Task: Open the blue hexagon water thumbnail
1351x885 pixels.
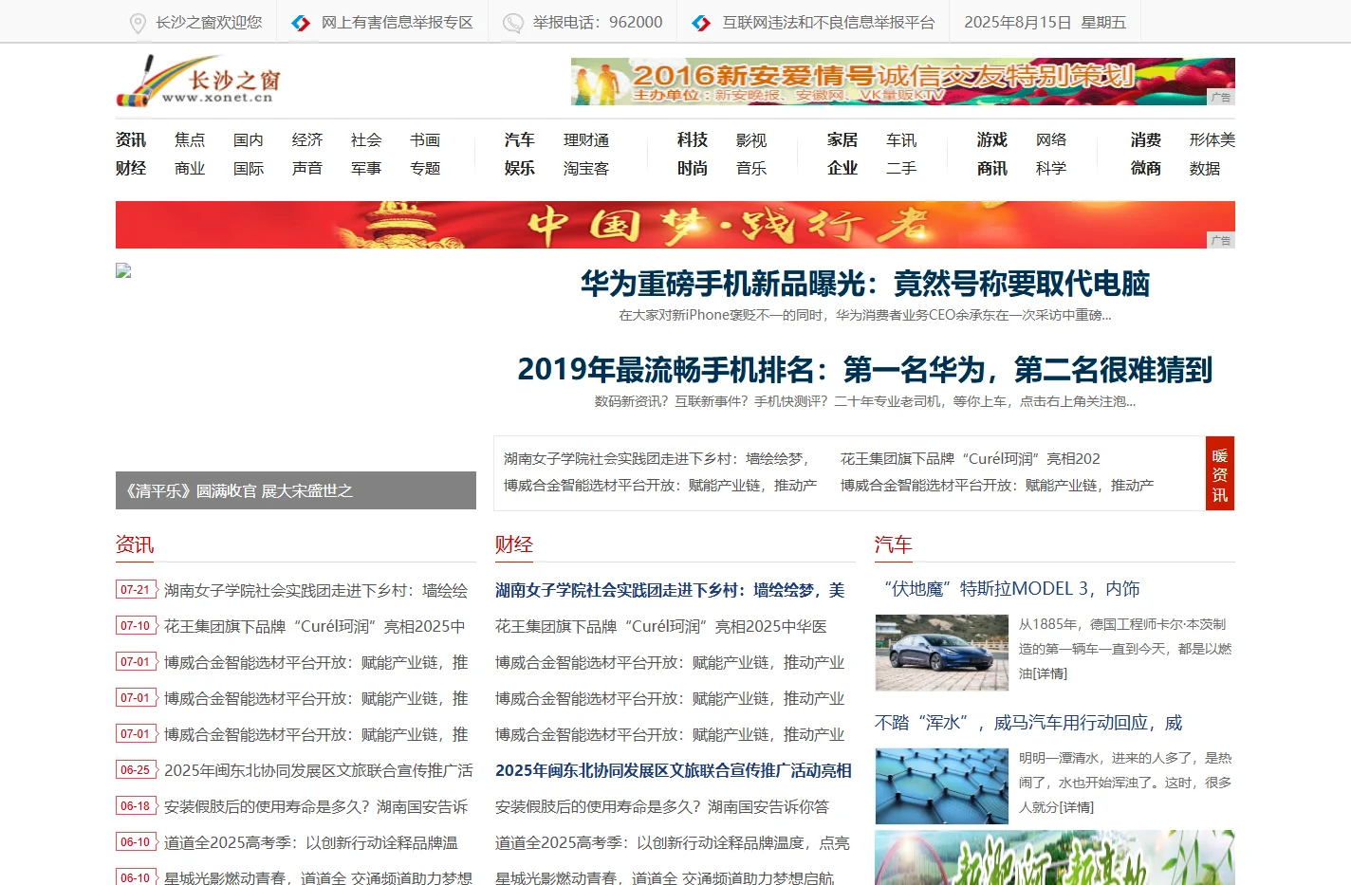Action: (x=941, y=786)
